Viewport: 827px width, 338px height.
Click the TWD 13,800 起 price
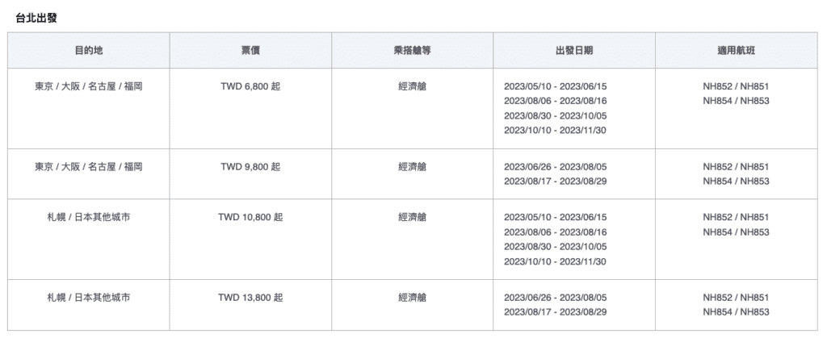(250, 298)
